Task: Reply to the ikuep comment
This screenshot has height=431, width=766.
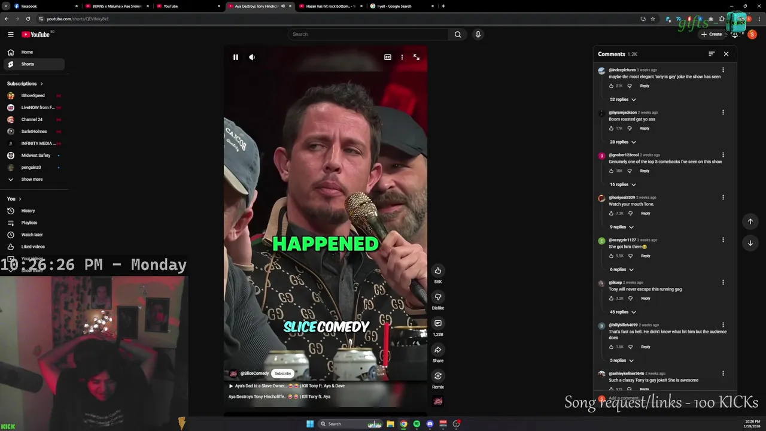Action: pos(646,298)
